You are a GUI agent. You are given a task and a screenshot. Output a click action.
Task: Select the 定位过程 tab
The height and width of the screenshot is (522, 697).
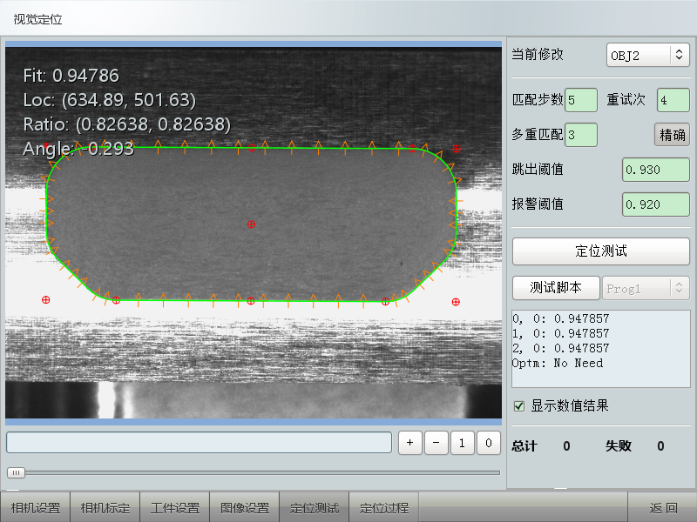click(383, 508)
